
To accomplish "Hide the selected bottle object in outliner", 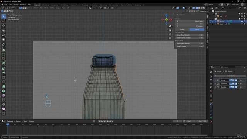I will (x=242, y=22).
